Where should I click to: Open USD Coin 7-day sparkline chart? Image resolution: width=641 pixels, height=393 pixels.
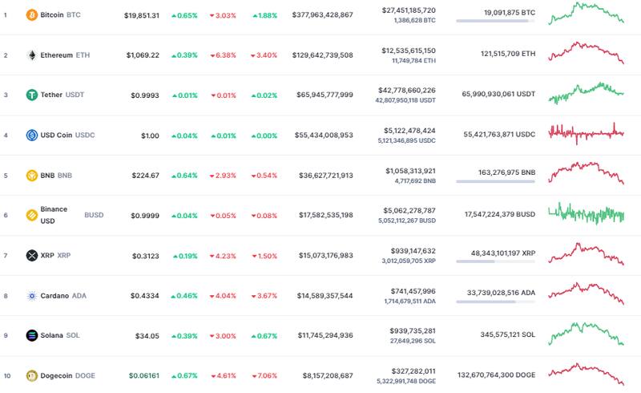pyautogui.click(x=586, y=132)
